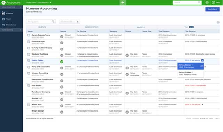Open the Kirkby Cakes client link
This screenshot has height=132, width=223.
coord(37,60)
